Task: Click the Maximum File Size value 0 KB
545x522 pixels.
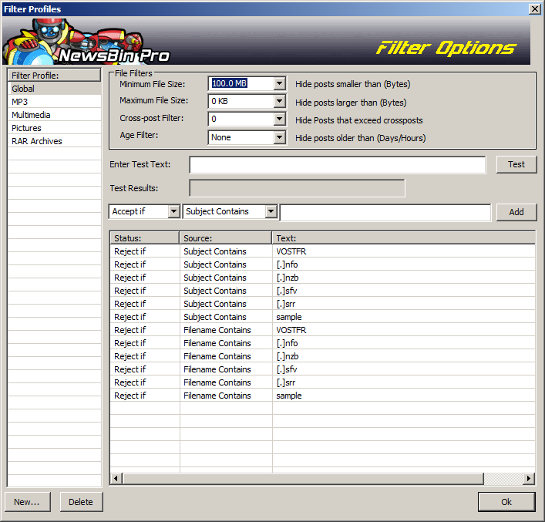Action: (241, 102)
